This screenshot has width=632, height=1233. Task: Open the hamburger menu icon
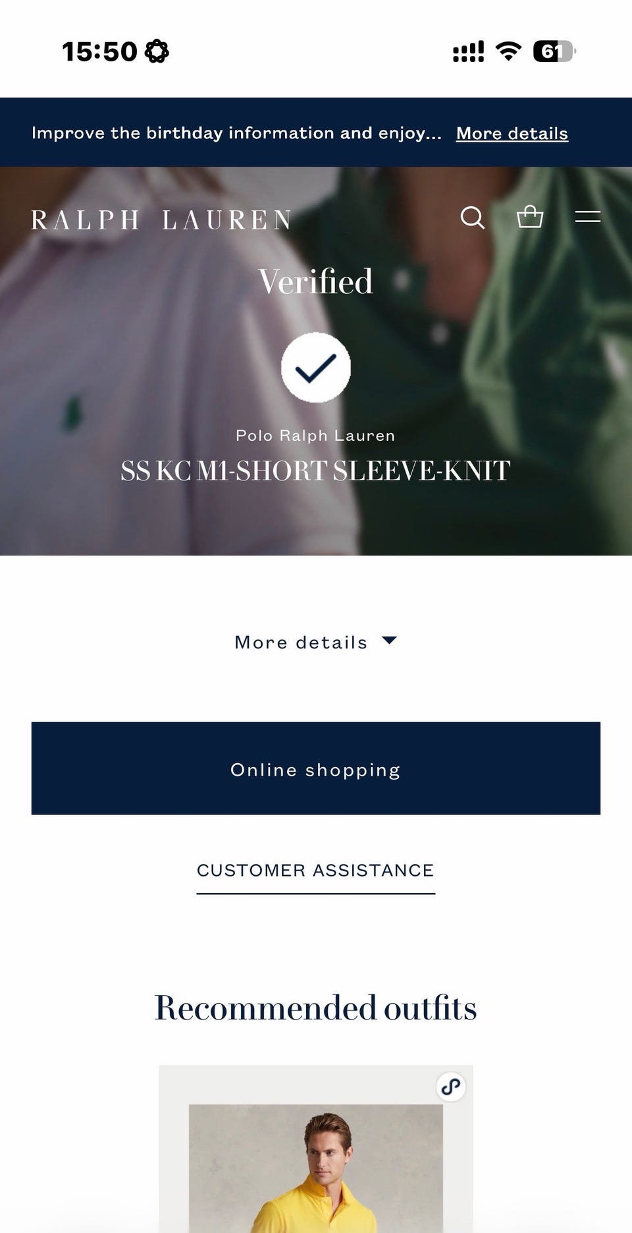point(588,216)
